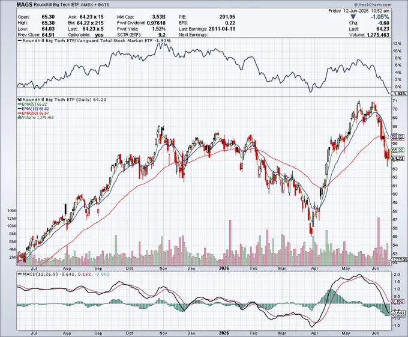This screenshot has width=408, height=337.
Task: Click the Fwd Dividend value 0.97618
Action: pyautogui.click(x=156, y=23)
